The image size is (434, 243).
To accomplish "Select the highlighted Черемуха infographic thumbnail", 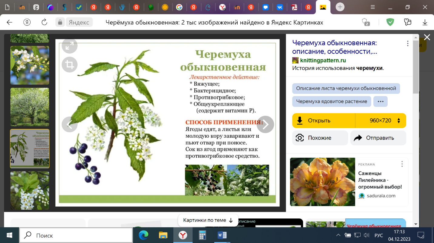I will point(30,149).
